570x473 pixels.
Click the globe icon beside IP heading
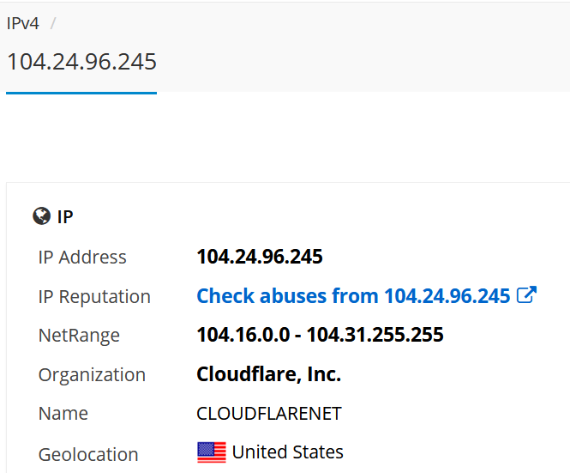click(41, 216)
